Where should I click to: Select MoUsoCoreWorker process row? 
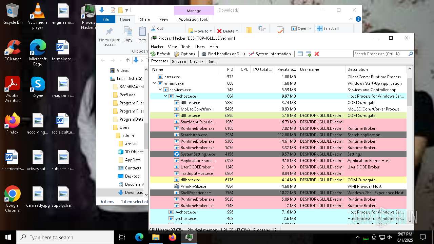pyautogui.click(x=278, y=109)
